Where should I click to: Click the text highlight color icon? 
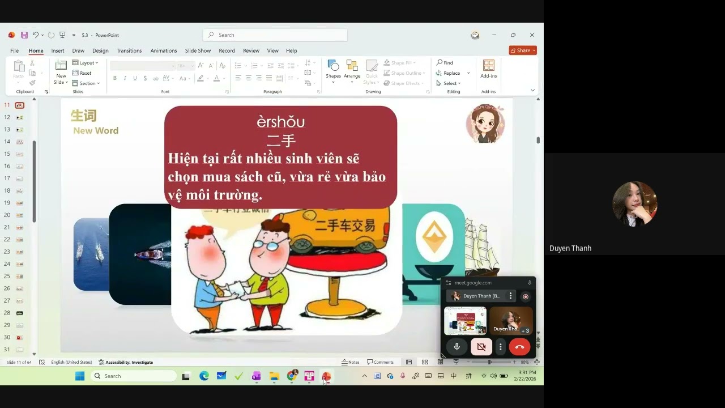coord(201,78)
